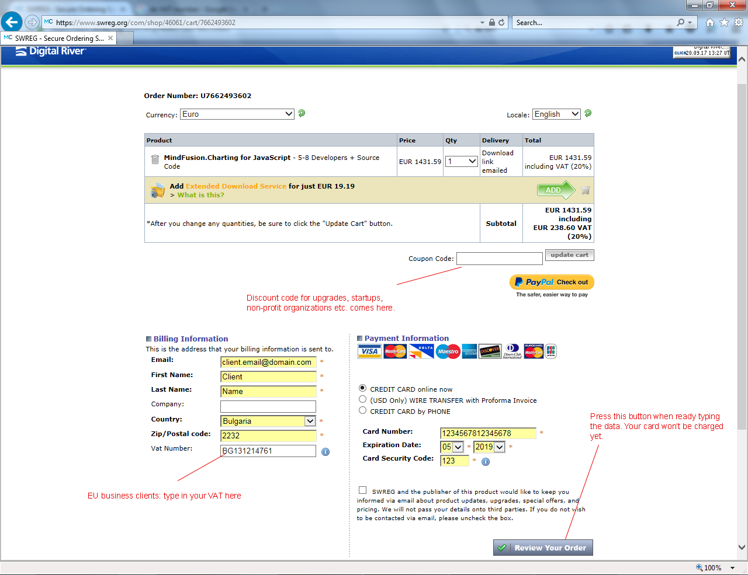Click the trash icon to remove MindFusion product
Image resolution: width=748 pixels, height=575 pixels.
tap(155, 160)
